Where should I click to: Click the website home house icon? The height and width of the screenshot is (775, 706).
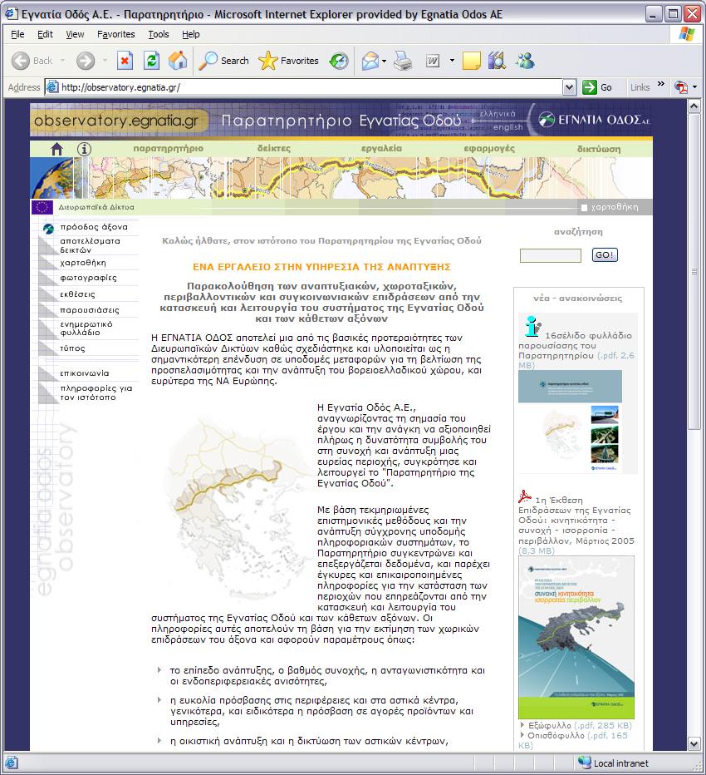coord(56,149)
